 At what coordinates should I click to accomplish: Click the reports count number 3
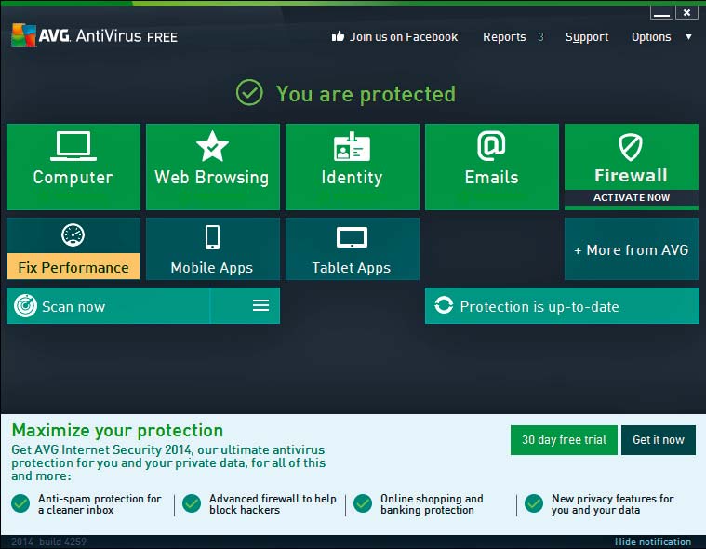tap(540, 37)
